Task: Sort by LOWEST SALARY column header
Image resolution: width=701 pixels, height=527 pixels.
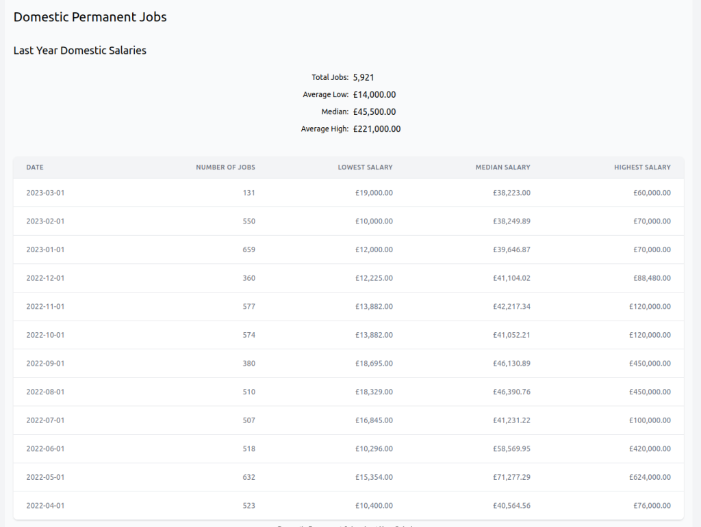Action: [x=365, y=167]
